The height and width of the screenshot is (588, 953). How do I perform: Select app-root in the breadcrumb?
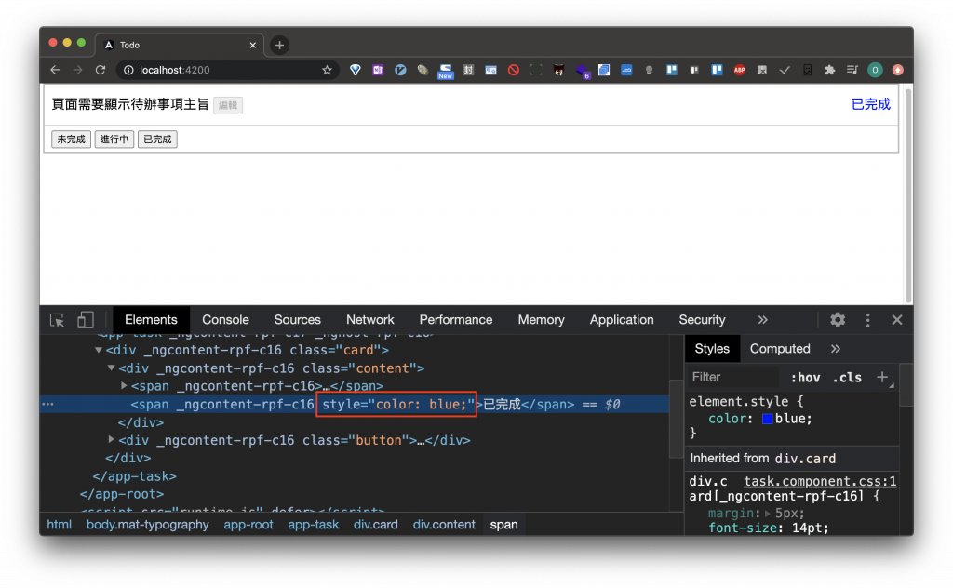pyautogui.click(x=248, y=524)
